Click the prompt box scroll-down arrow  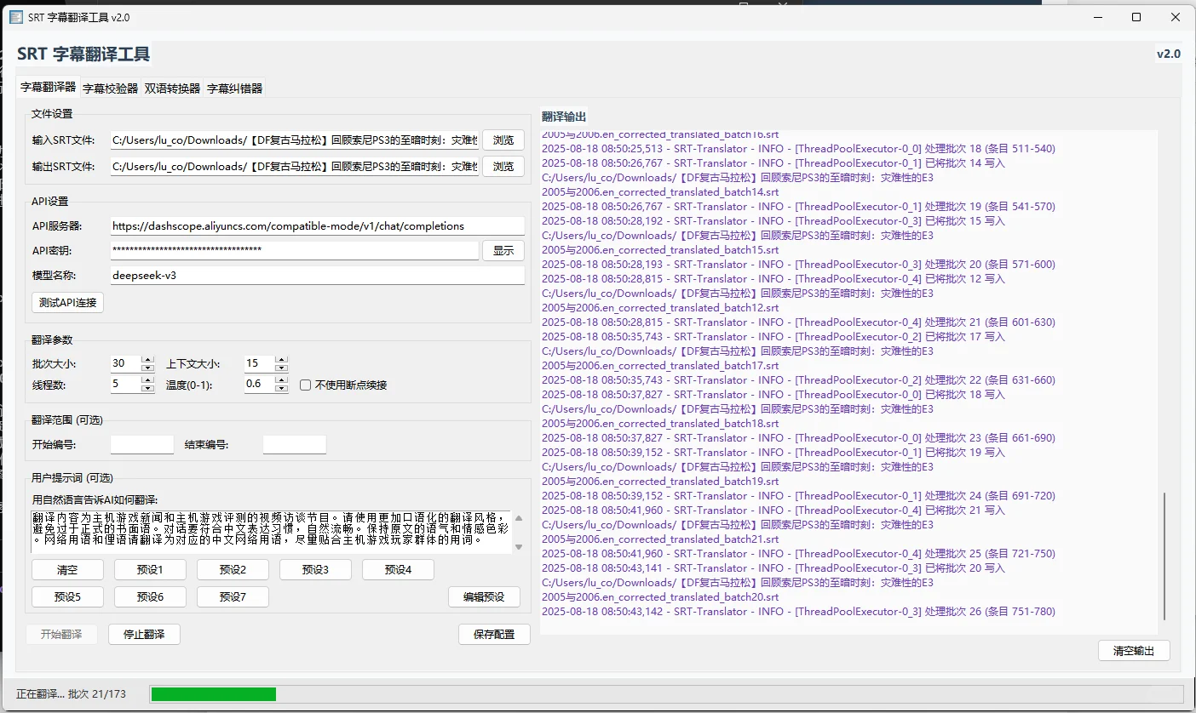click(519, 546)
